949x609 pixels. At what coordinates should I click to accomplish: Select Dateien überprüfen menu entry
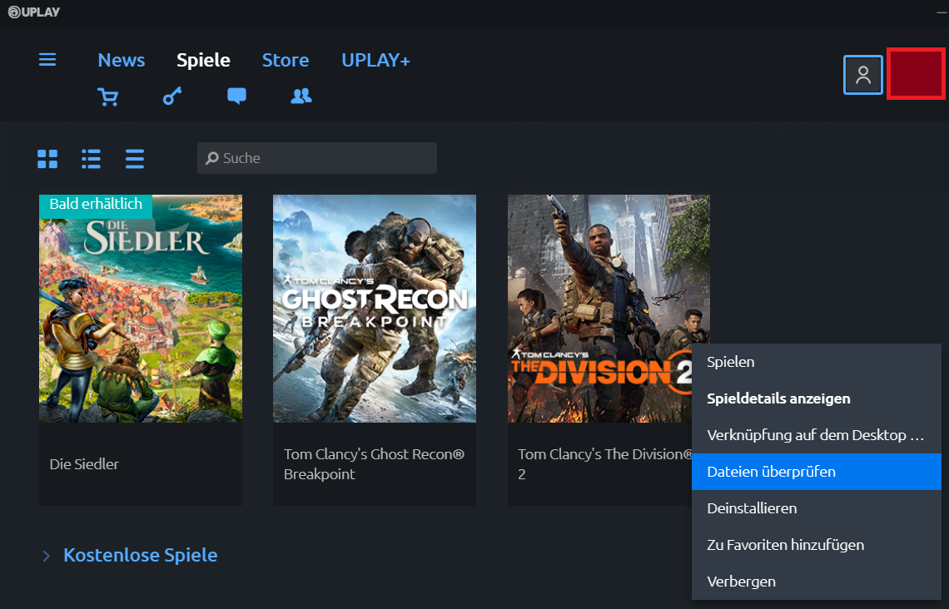[817, 472]
